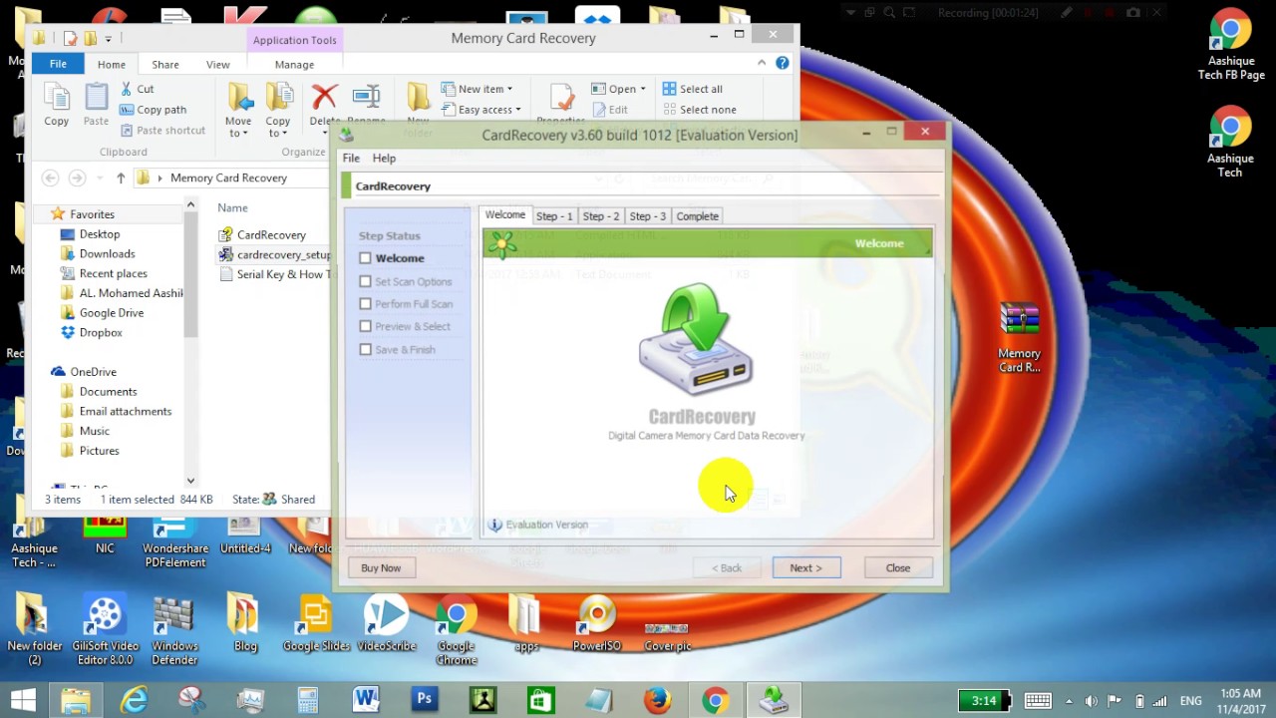This screenshot has width=1276, height=718.
Task: Open Word from the taskbar
Action: click(x=366, y=700)
